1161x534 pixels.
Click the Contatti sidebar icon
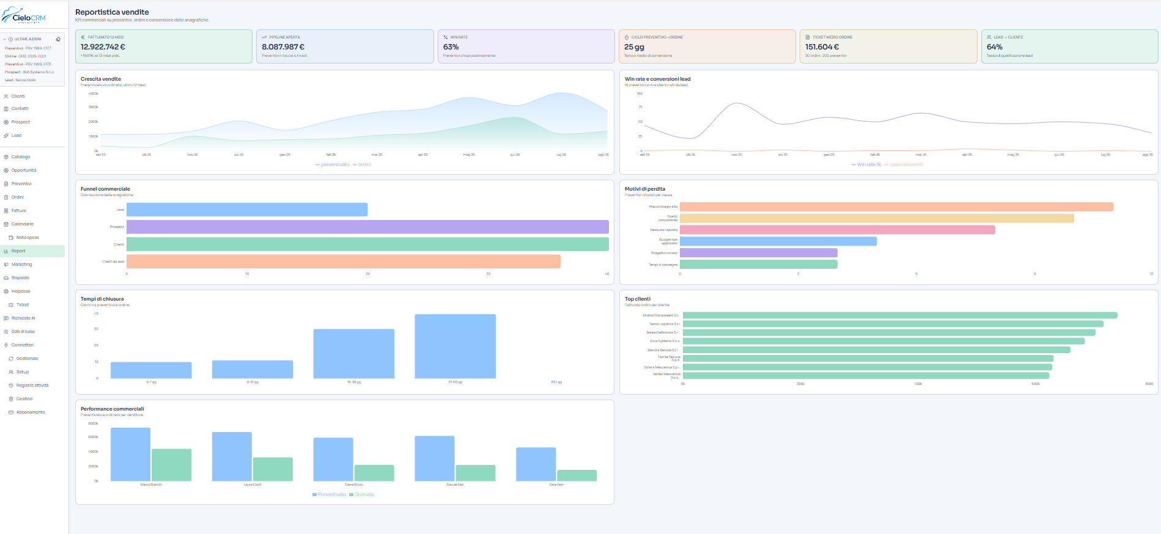tap(6, 109)
